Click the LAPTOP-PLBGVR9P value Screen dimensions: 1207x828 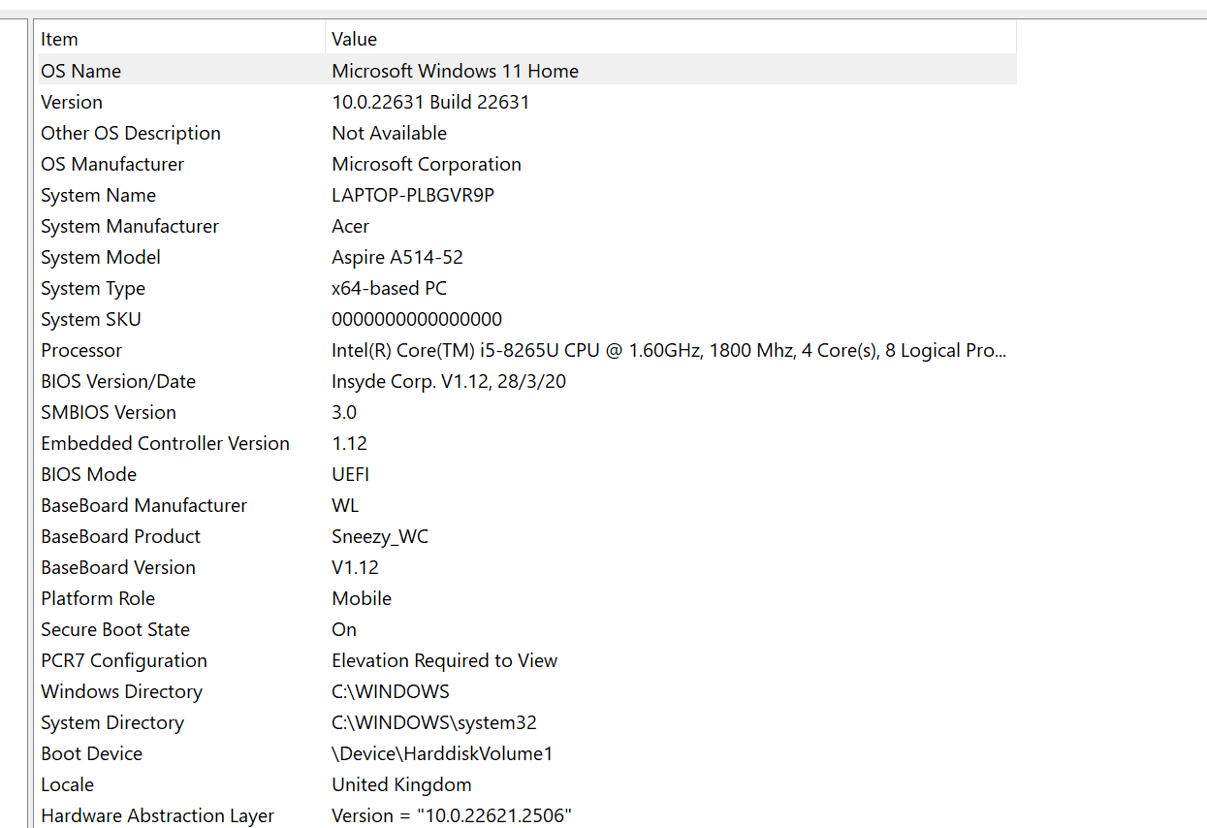point(413,195)
